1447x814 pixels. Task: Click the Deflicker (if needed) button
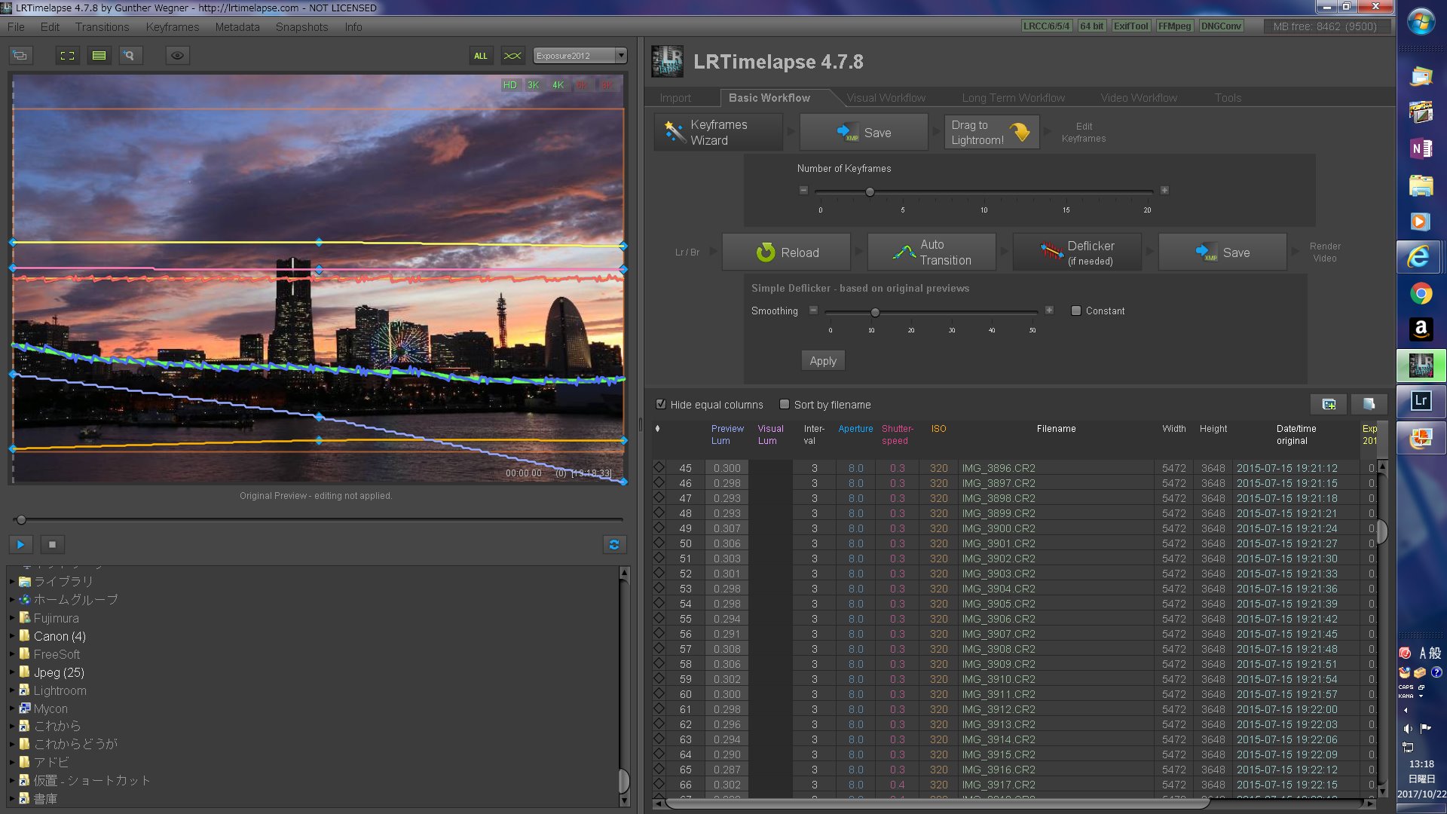coord(1077,252)
